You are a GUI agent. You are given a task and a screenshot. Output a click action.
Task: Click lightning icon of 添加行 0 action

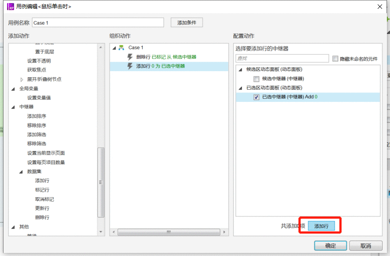[130, 66]
